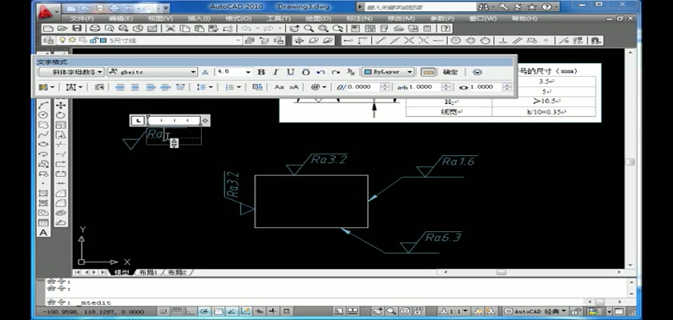The image size is (673, 320).
Task: Open the 视图(V) menu
Action: tap(160, 18)
